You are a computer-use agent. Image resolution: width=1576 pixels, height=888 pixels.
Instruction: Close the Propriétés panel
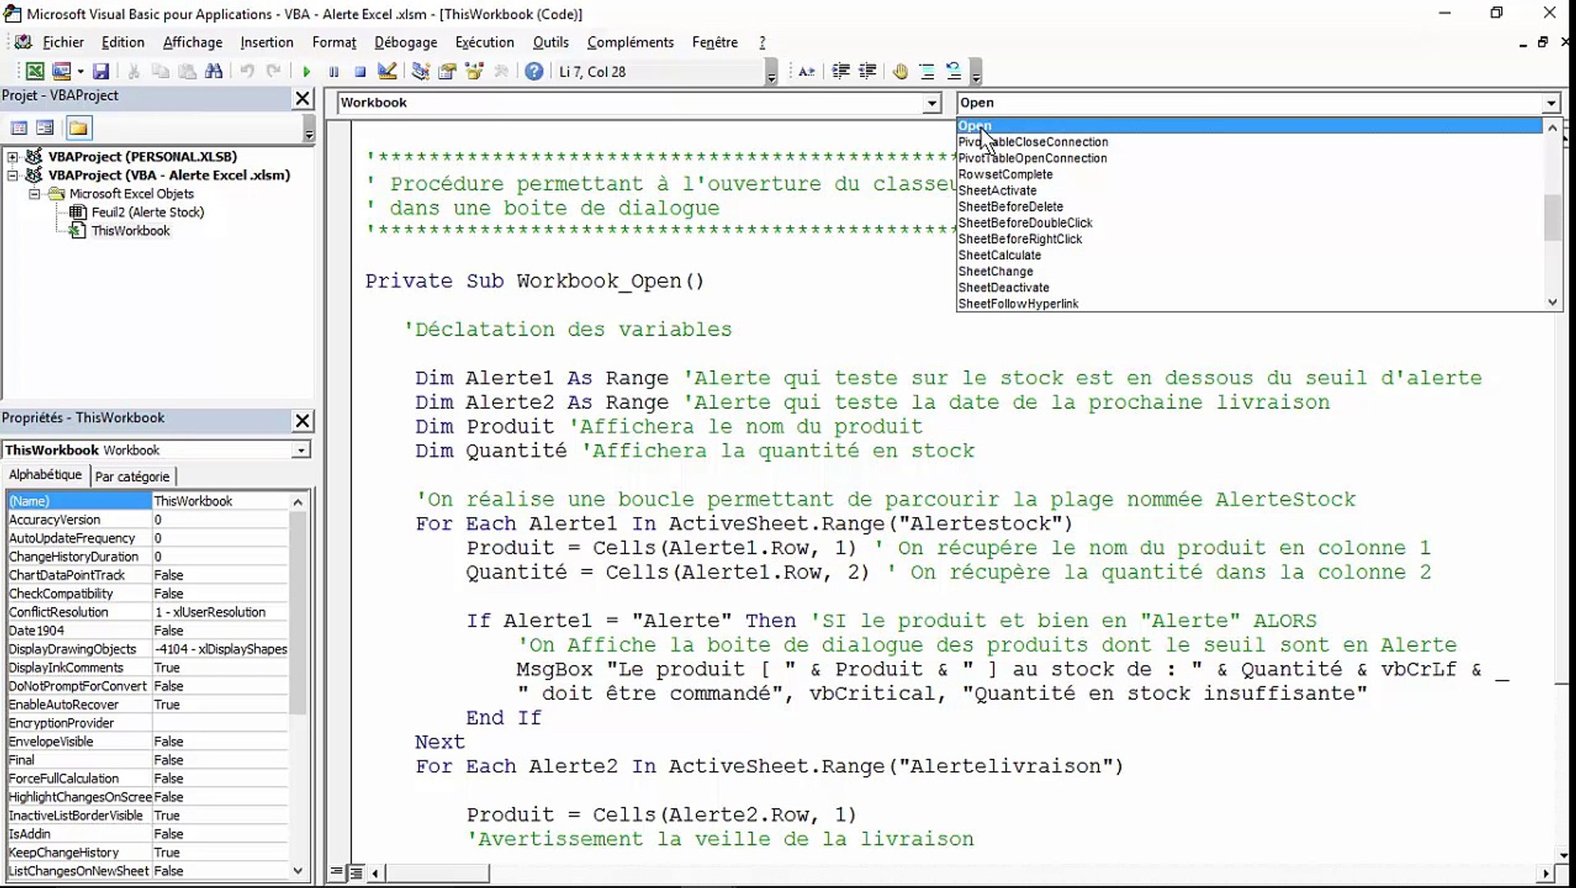[x=303, y=420]
